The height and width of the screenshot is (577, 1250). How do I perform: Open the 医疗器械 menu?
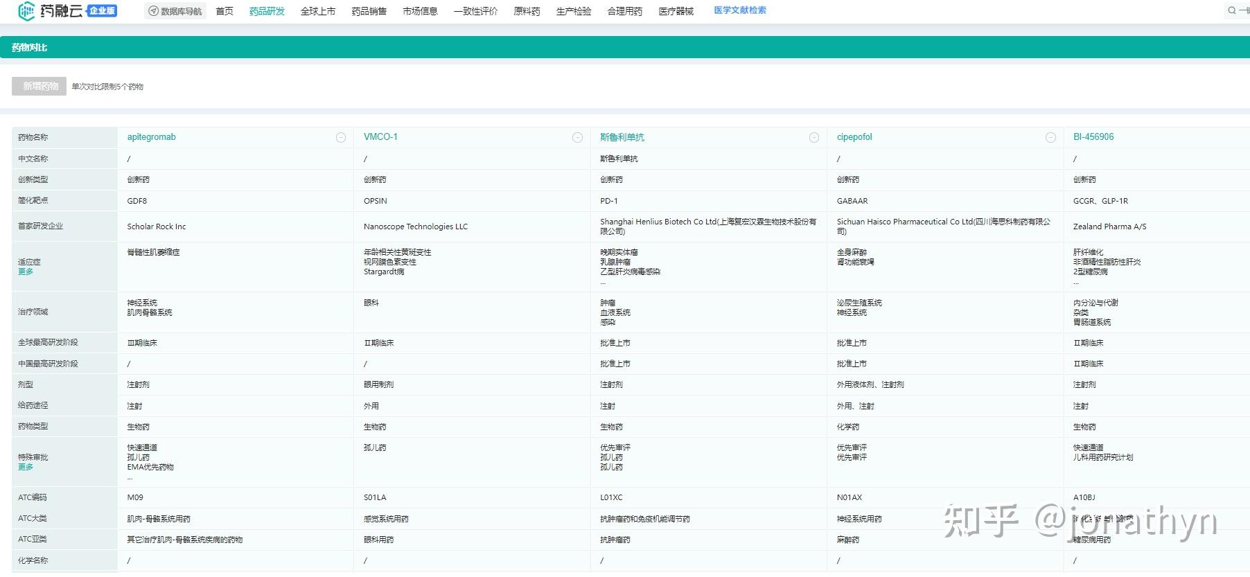(x=676, y=11)
